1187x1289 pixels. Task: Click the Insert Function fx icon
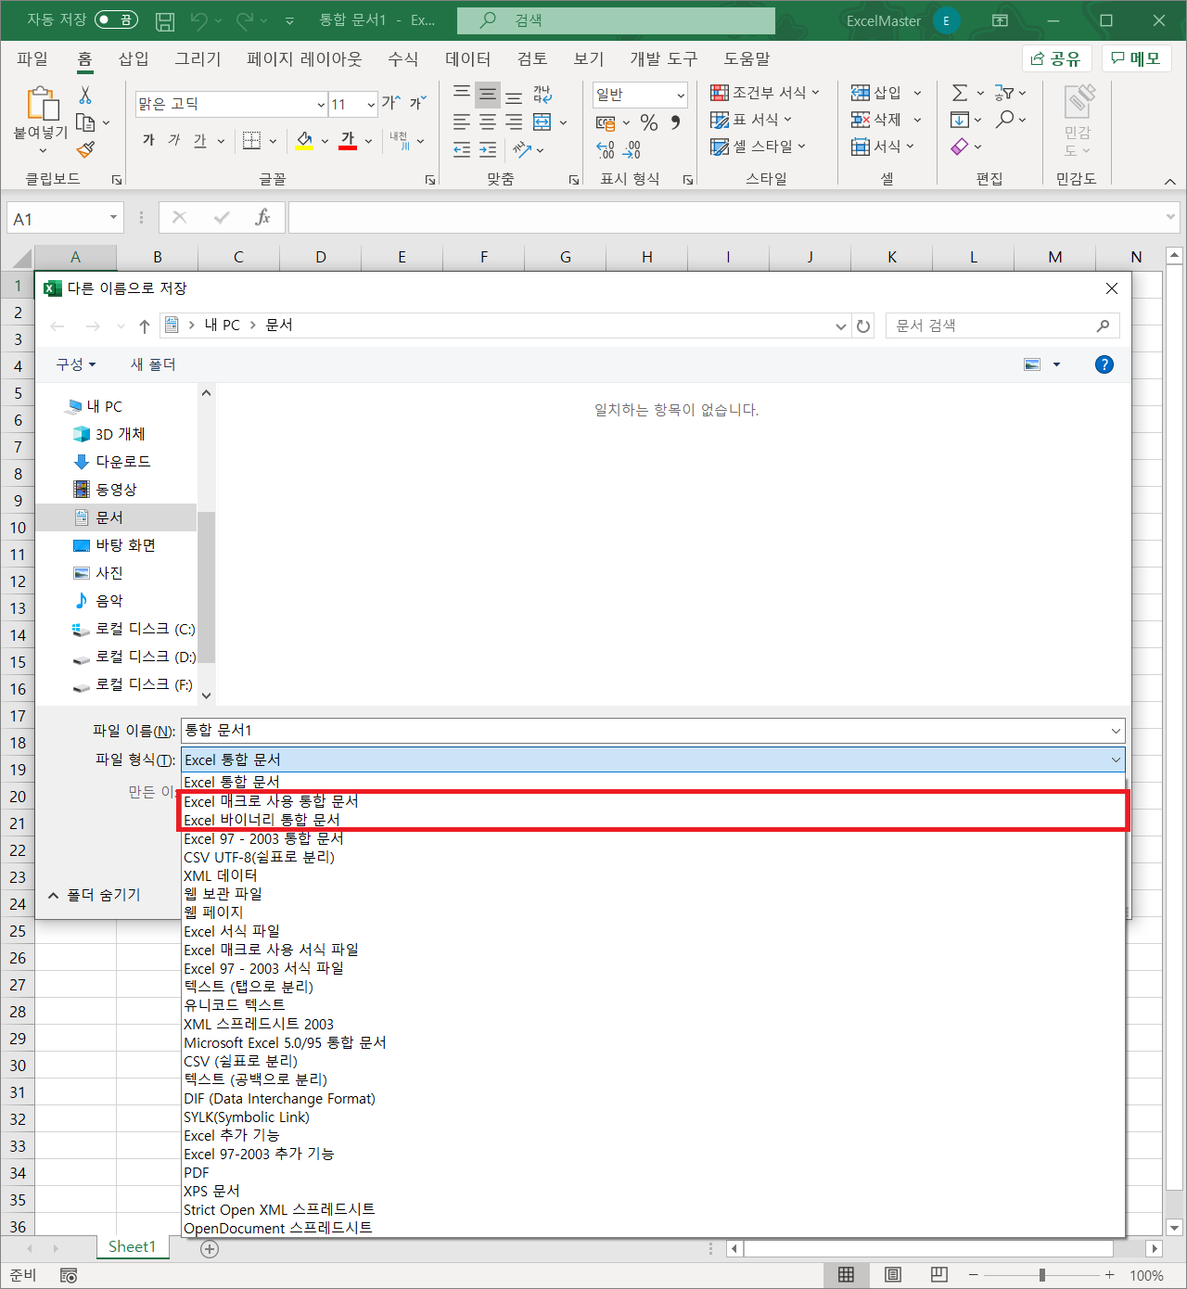(x=263, y=218)
